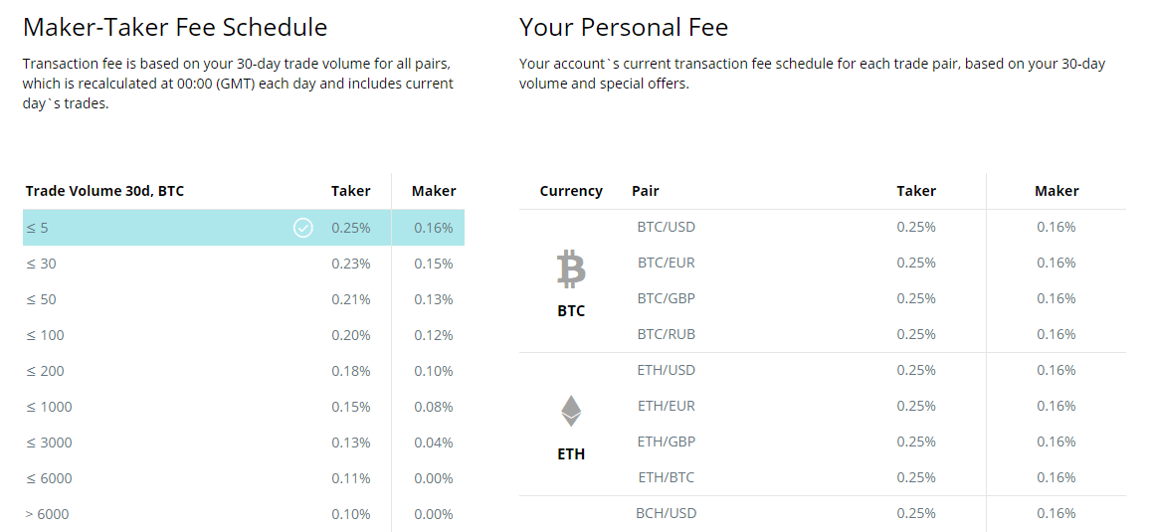Open the BTC/EUR pair
The height and width of the screenshot is (532, 1152).
point(666,263)
